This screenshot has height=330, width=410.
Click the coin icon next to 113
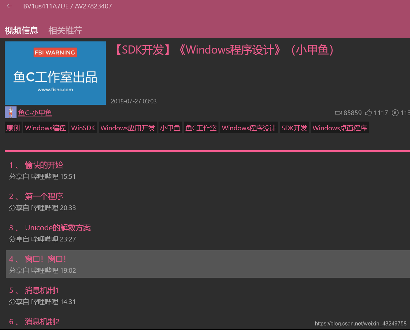pyautogui.click(x=395, y=113)
